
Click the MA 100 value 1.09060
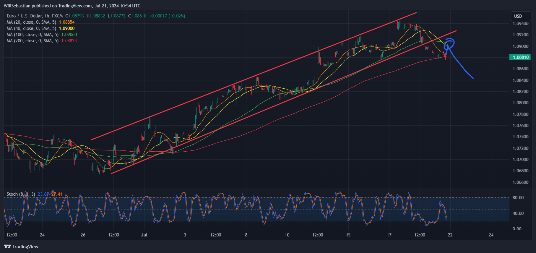[69, 35]
